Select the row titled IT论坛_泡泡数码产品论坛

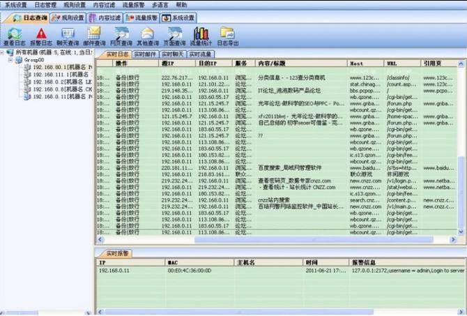pos(277,91)
